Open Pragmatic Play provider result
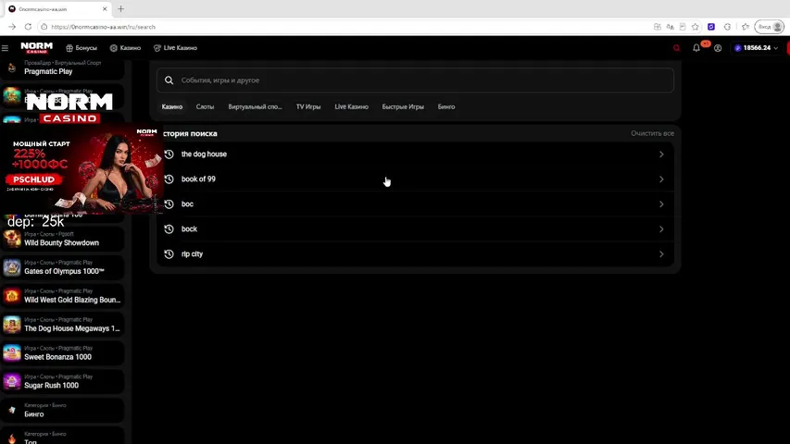Viewport: 790px width, 444px height. tap(62, 68)
